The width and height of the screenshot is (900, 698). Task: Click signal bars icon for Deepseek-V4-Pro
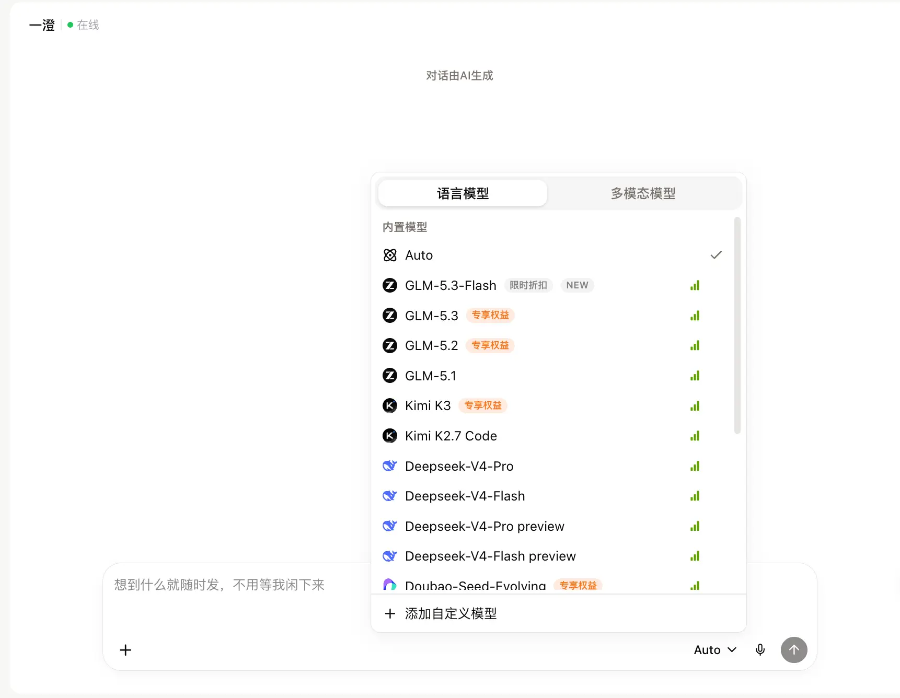pos(695,466)
